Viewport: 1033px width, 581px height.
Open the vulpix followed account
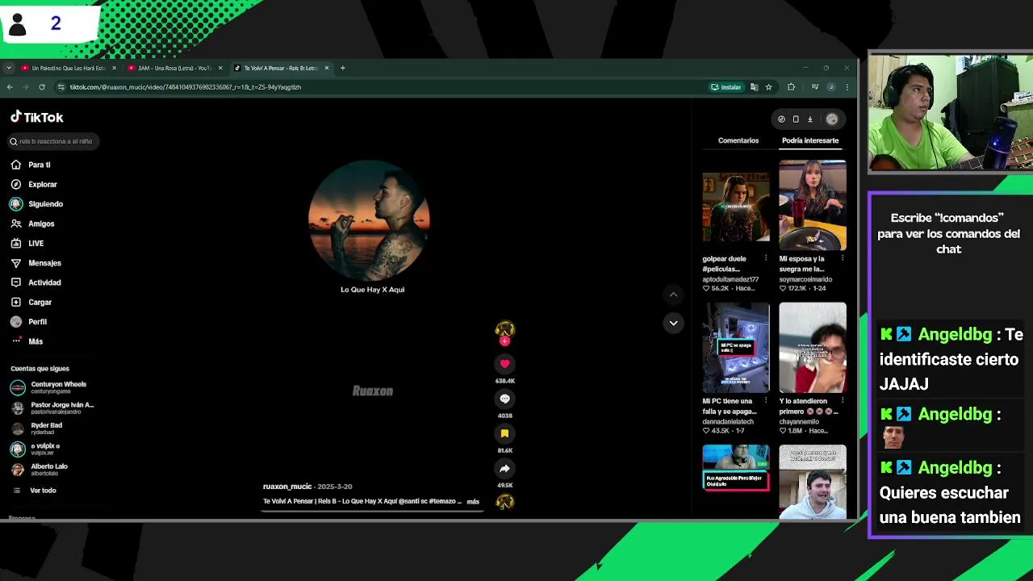[x=35, y=449]
